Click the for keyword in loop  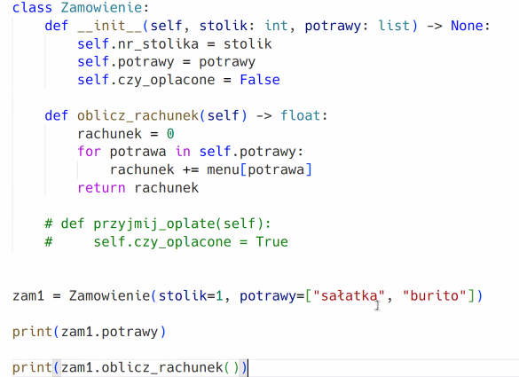point(89,152)
